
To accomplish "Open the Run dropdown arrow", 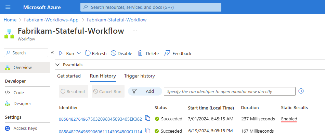I will (79, 53).
